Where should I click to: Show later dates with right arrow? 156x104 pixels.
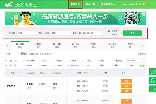[x=143, y=46]
